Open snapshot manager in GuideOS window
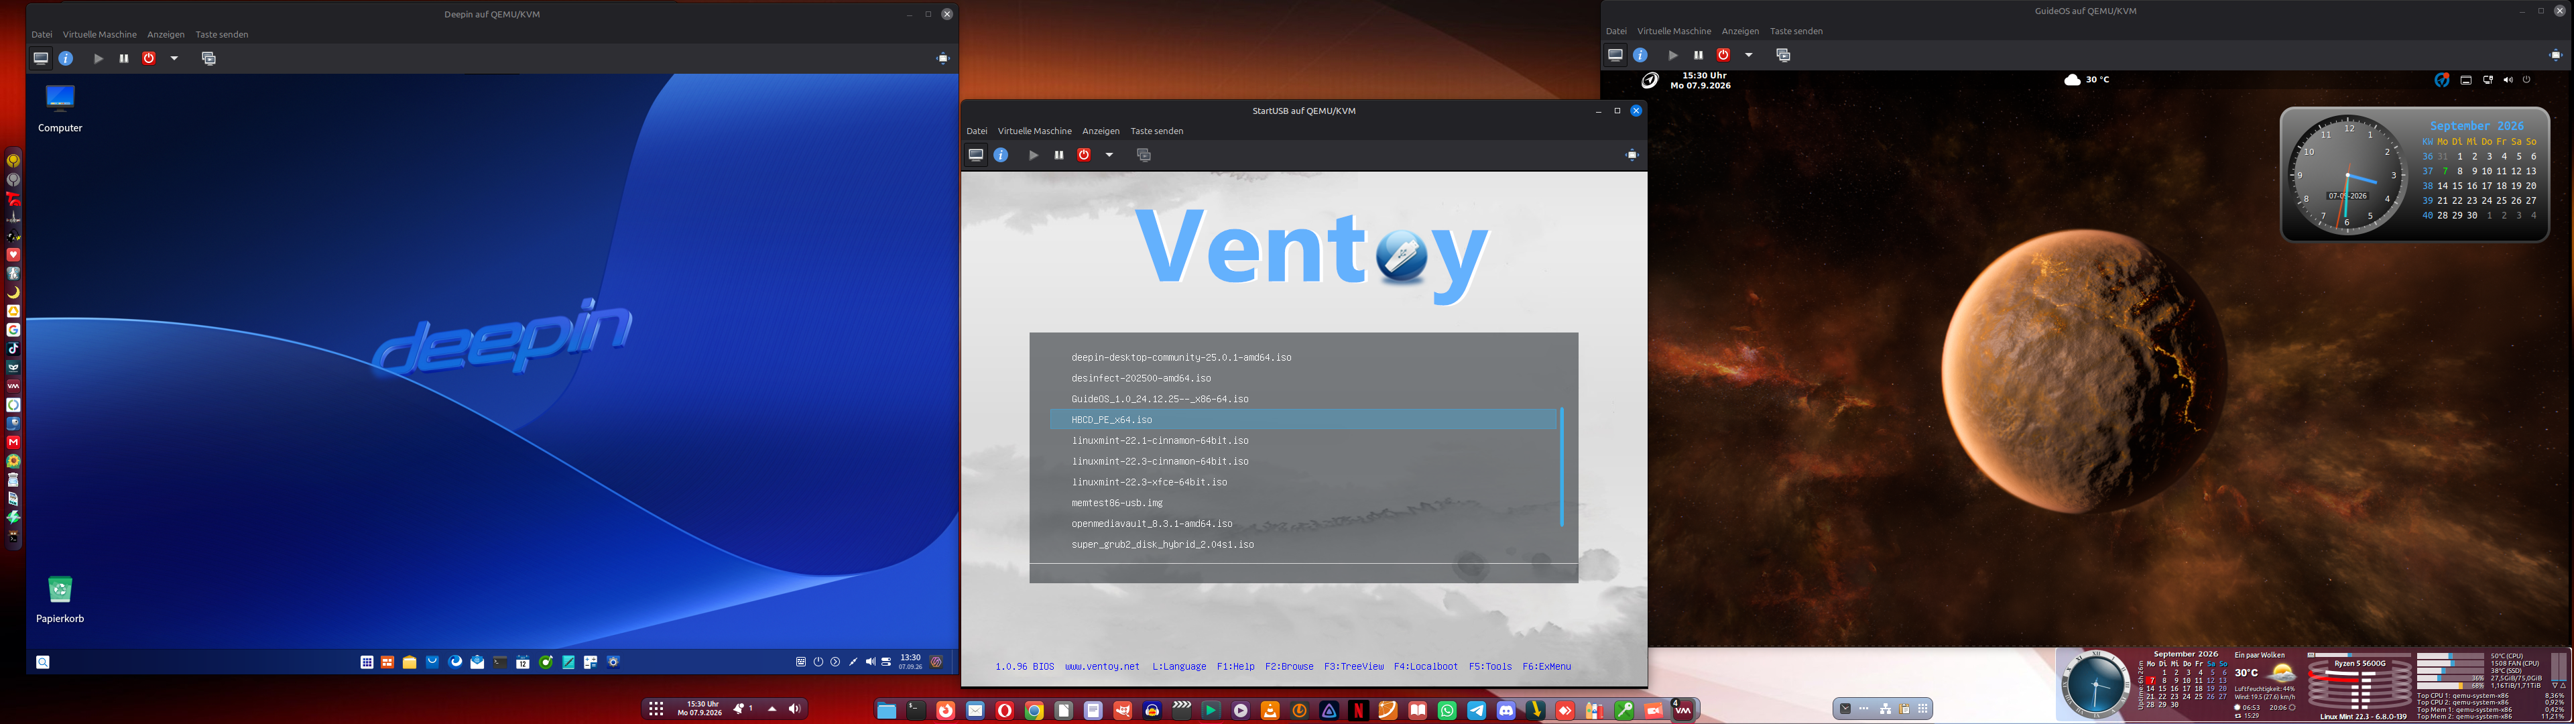 tap(1784, 55)
